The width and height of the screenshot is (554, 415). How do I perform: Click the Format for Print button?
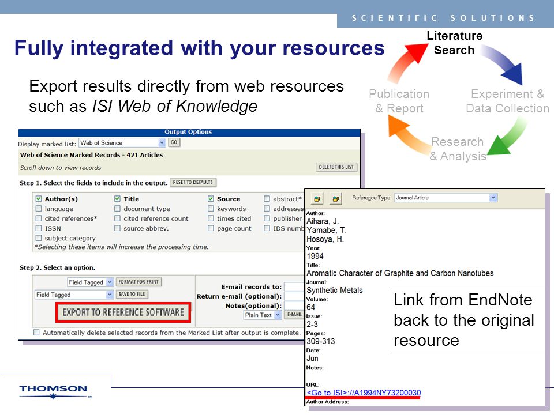[138, 282]
